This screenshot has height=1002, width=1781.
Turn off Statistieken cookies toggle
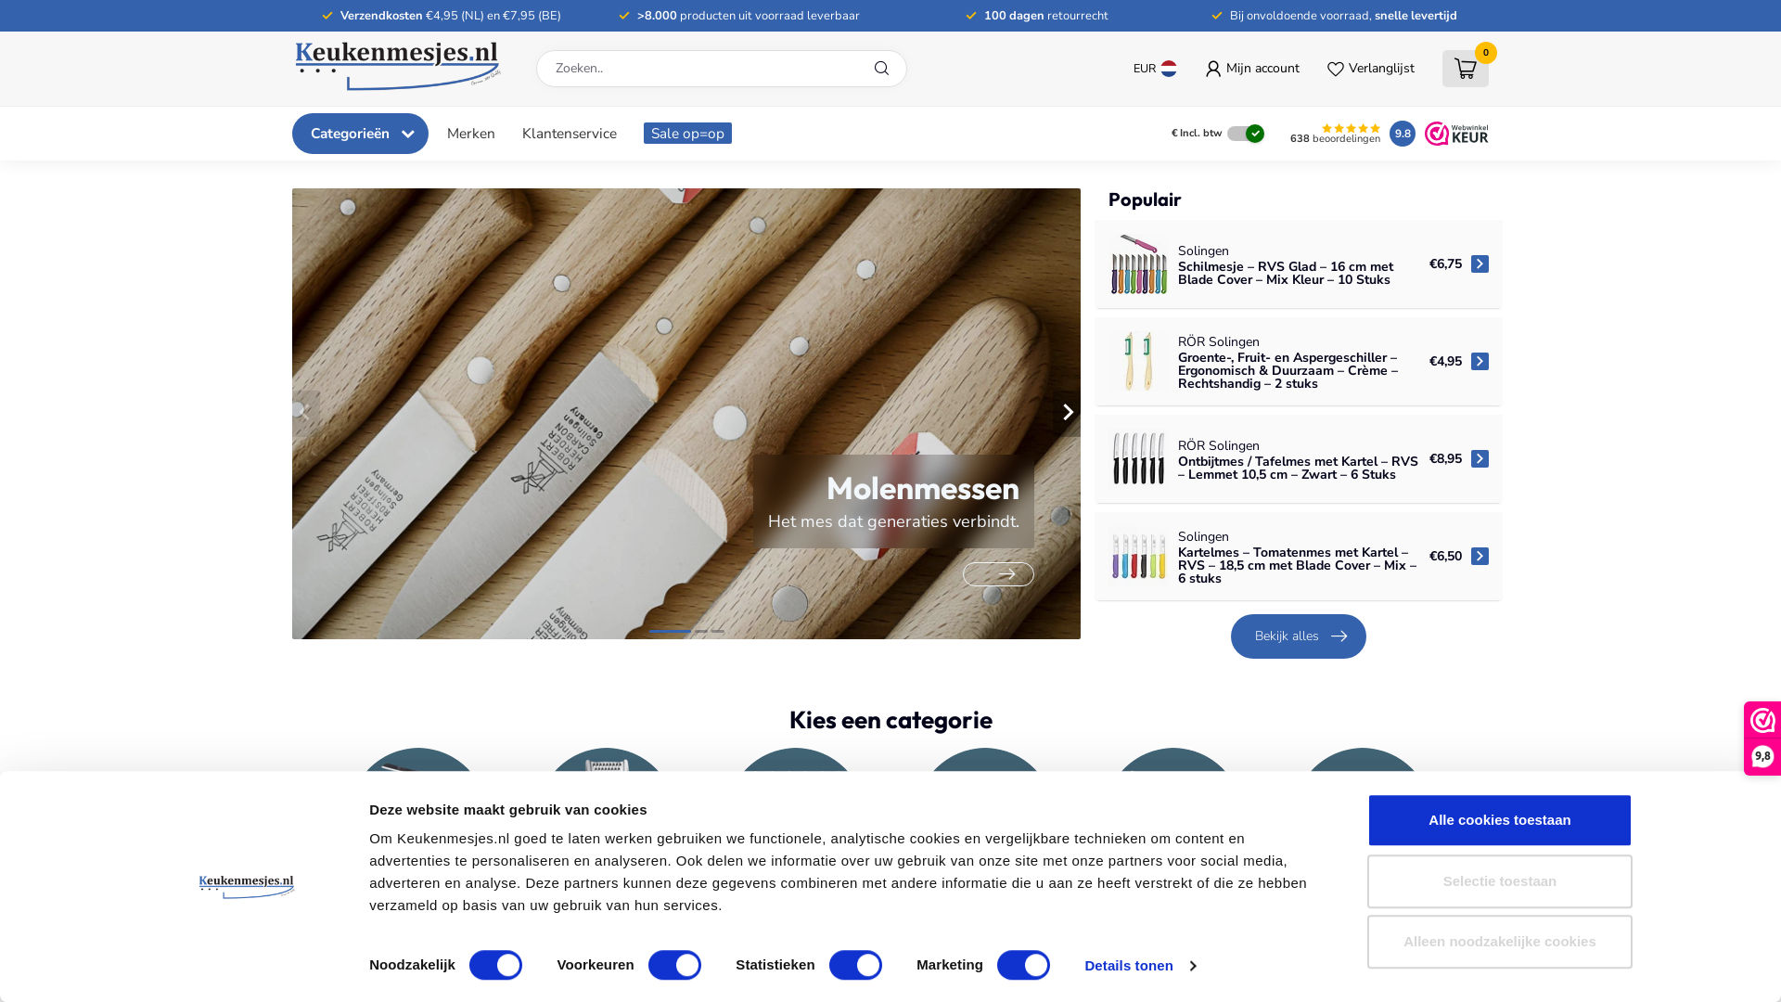point(855,965)
